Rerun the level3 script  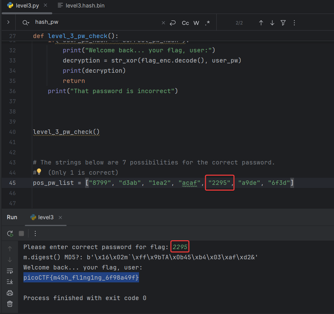point(10,233)
